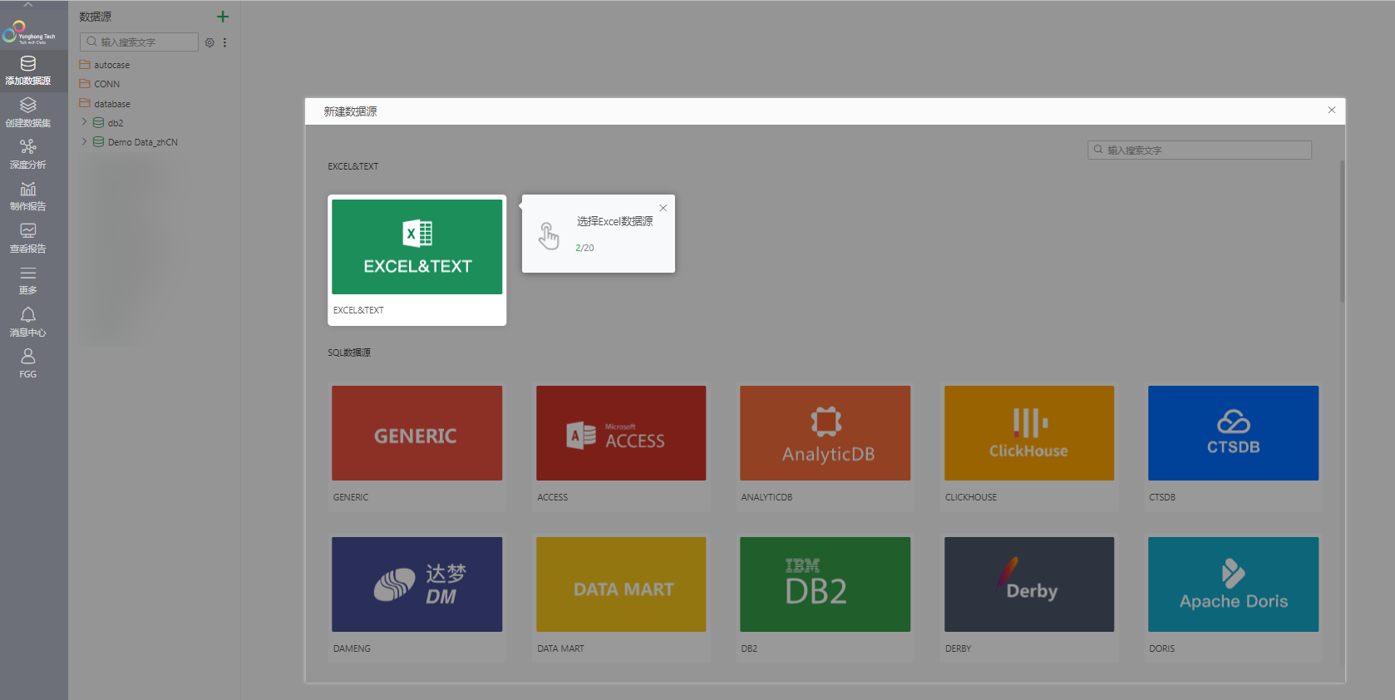Dismiss the 选择Excel数据源 guide tooltip
This screenshot has width=1395, height=700.
pyautogui.click(x=663, y=208)
